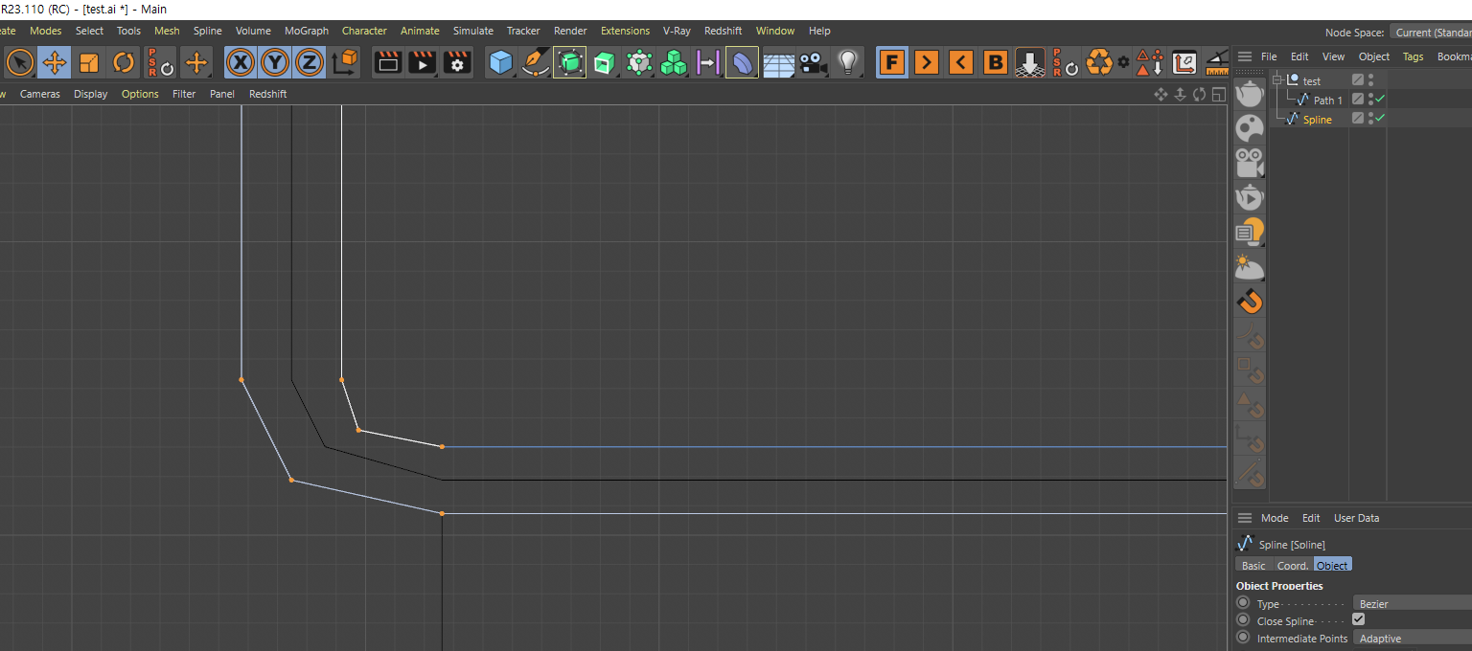Add a Light object
This screenshot has height=651, width=1472.
click(847, 63)
